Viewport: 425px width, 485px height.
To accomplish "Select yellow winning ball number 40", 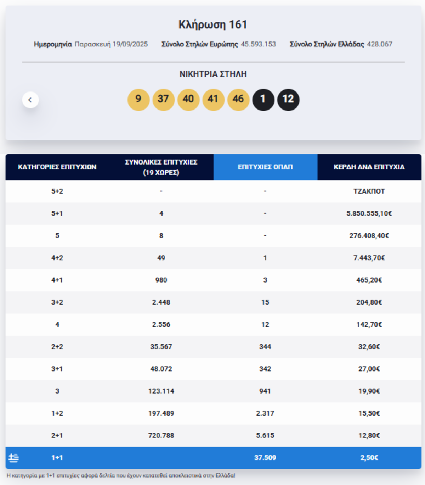I will tap(188, 100).
